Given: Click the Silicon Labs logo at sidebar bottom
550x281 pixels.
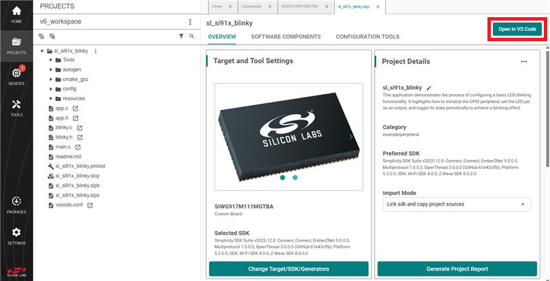Looking at the screenshot, I should pyautogui.click(x=16, y=272).
